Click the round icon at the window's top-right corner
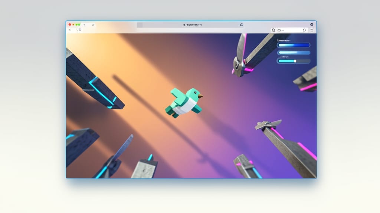 312,24
